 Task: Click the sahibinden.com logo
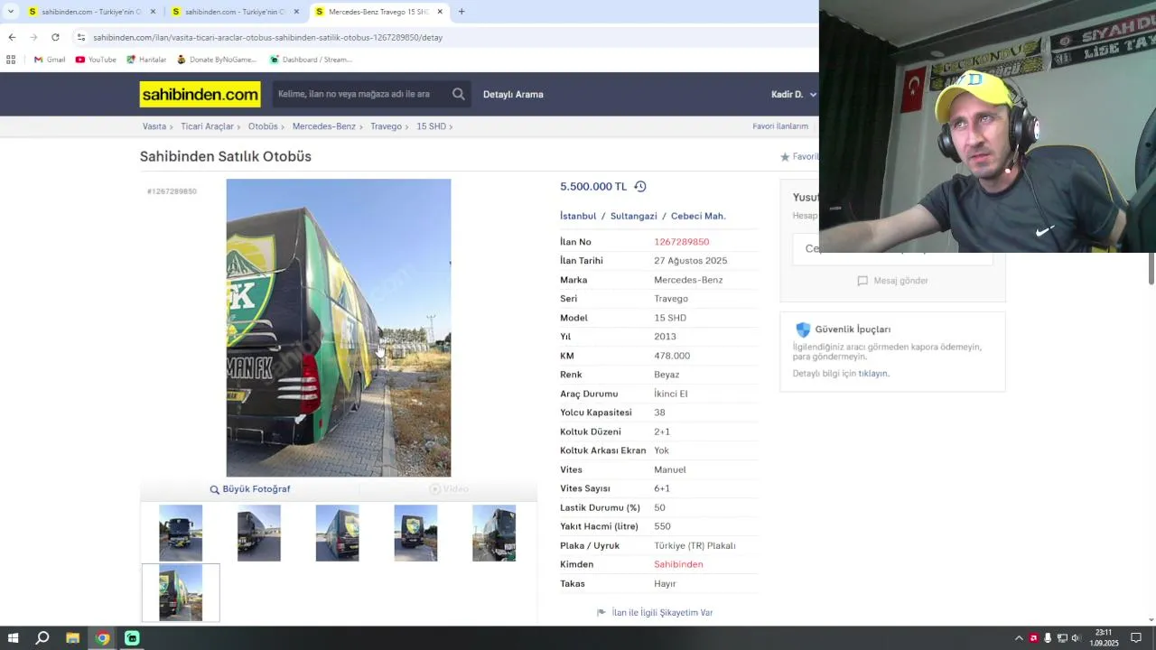click(x=200, y=94)
